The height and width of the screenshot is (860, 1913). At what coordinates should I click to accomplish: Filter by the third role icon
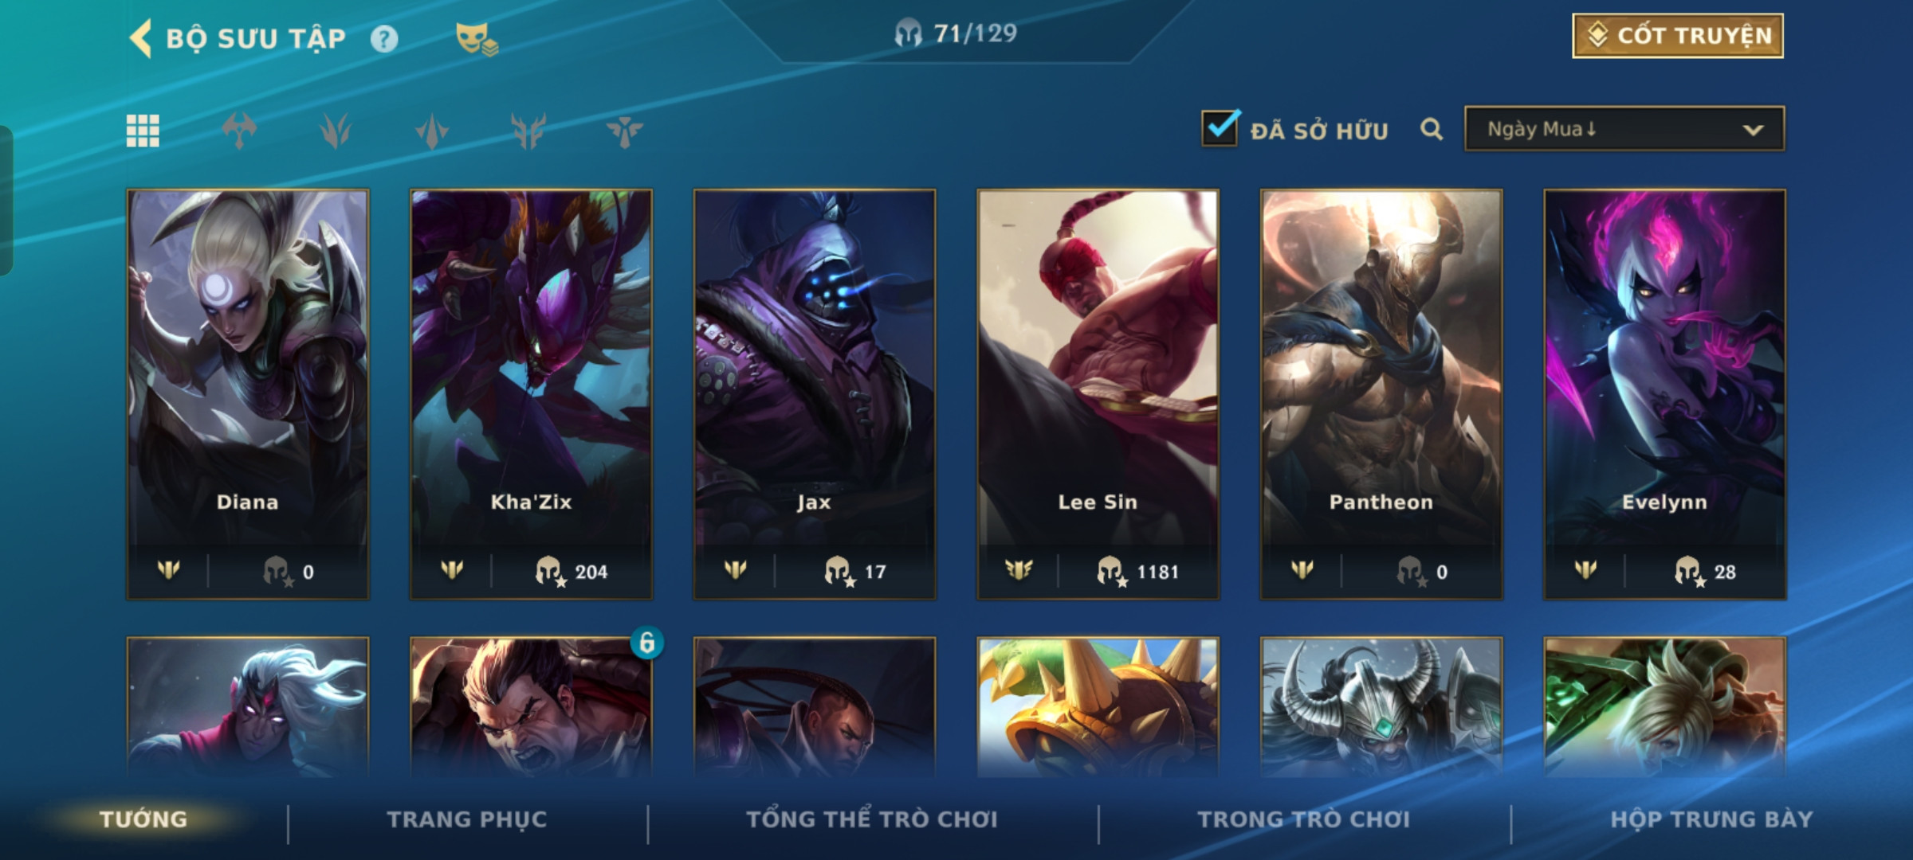pos(432,131)
